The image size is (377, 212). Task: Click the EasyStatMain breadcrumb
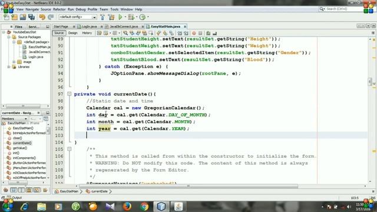(x=69, y=191)
